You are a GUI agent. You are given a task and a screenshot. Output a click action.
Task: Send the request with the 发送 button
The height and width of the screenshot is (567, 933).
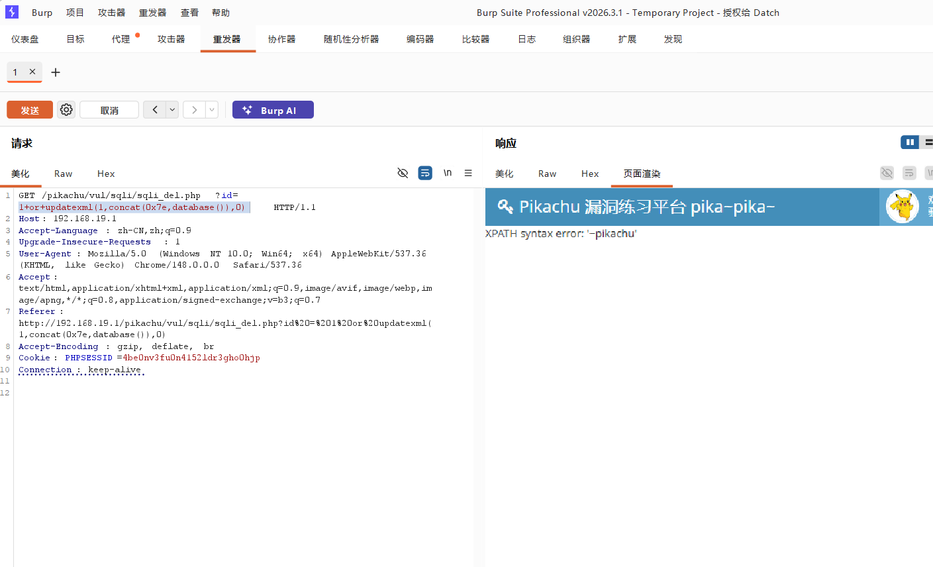(30, 110)
